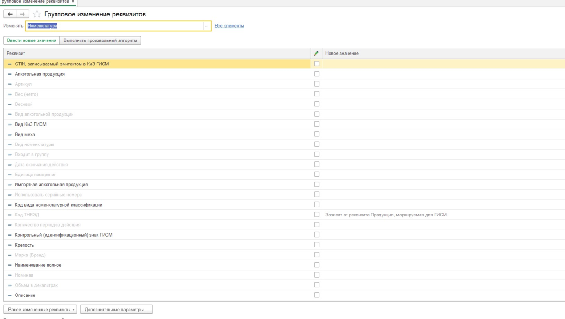Viewport: 565px width, 319px height.
Task: Click row icon beside Вид номенклатуры
Action: 10,144
